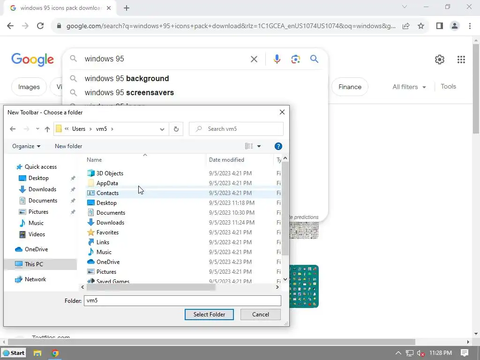Image resolution: width=480 pixels, height=360 pixels.
Task: Switch to windows 95 icons pack tab
Action: point(60,8)
